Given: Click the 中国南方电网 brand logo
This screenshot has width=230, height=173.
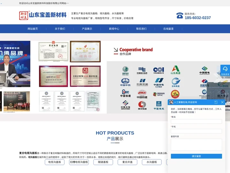Looking at the screenshot, I should pyautogui.click(x=142, y=70).
